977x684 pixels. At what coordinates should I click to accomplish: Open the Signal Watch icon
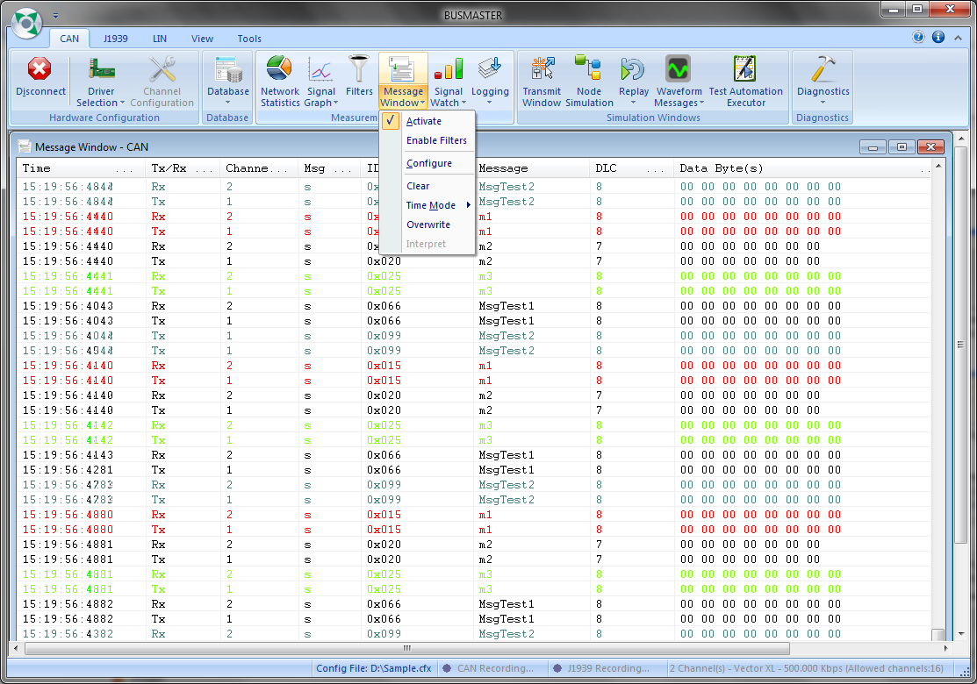[448, 68]
